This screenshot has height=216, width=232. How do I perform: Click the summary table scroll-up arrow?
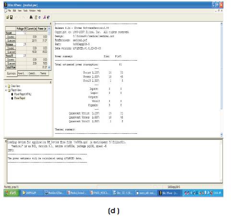pyautogui.click(x=49, y=28)
